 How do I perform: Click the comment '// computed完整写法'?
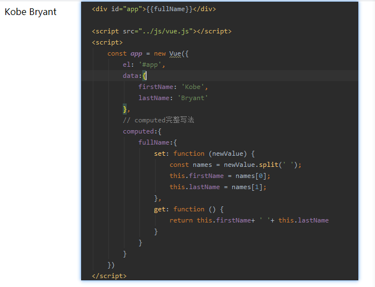point(158,120)
